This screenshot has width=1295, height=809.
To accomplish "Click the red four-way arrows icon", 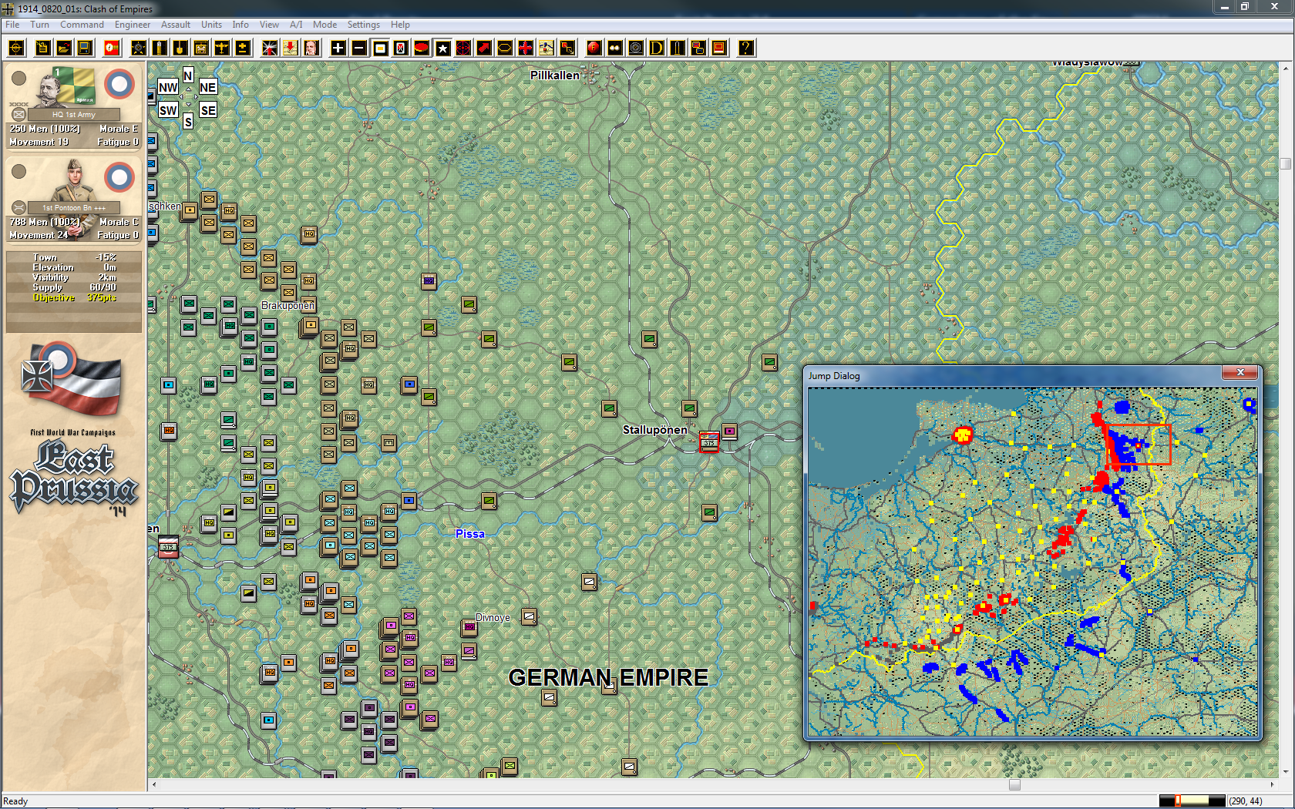I will (526, 48).
